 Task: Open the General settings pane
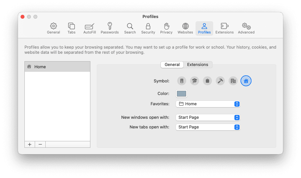click(x=53, y=28)
